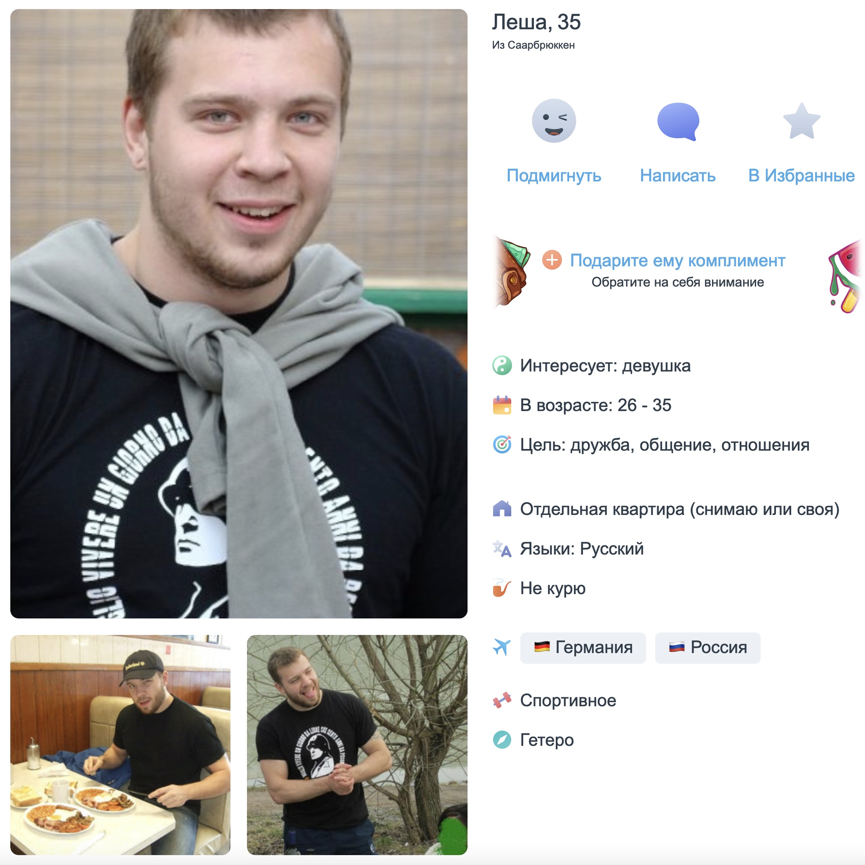Click the languages translate icon
The width and height of the screenshot is (865, 865).
(x=502, y=549)
